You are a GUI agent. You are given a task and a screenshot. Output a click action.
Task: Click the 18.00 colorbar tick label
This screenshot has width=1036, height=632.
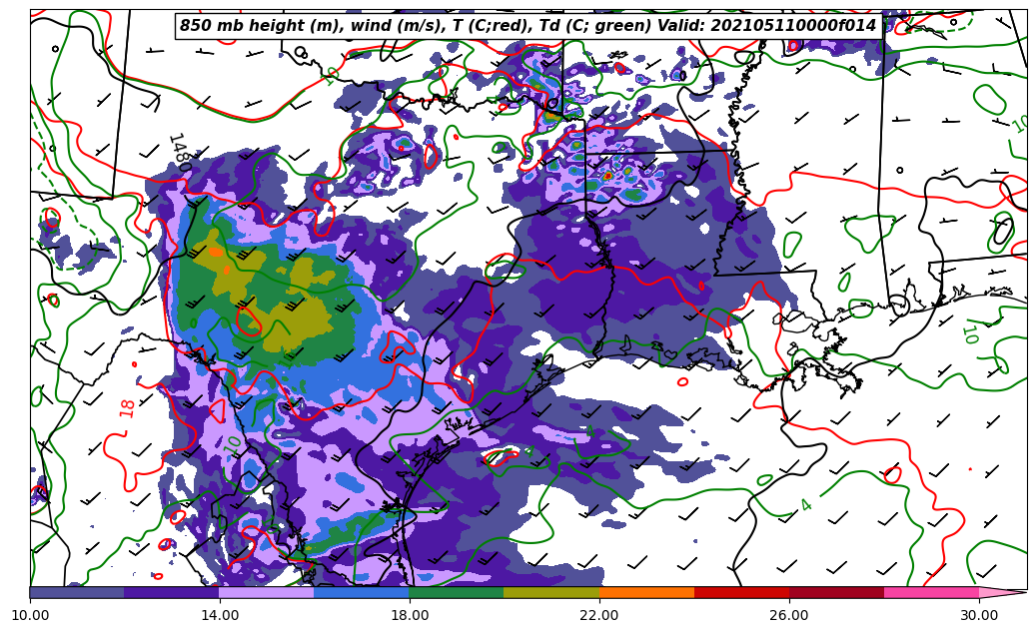[x=410, y=616]
